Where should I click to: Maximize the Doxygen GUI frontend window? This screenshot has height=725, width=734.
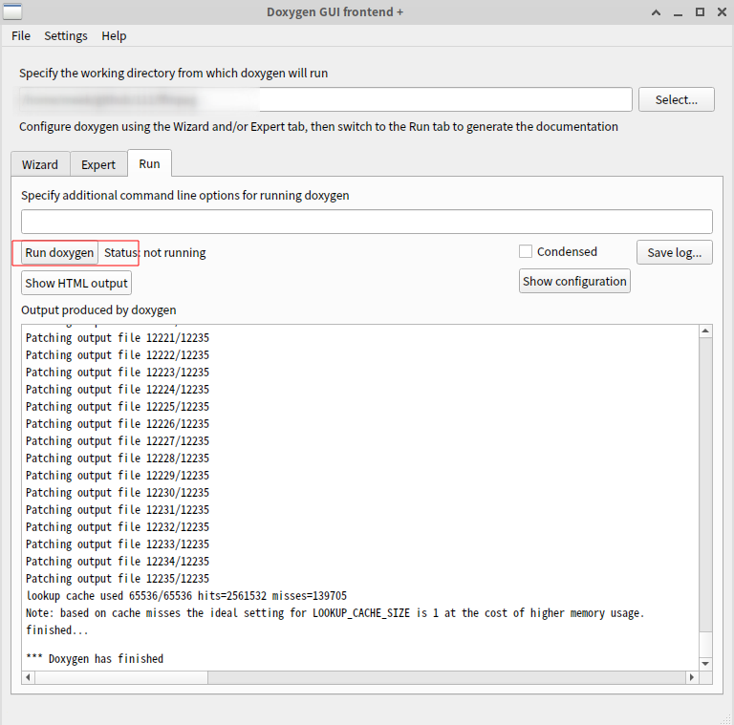point(700,12)
